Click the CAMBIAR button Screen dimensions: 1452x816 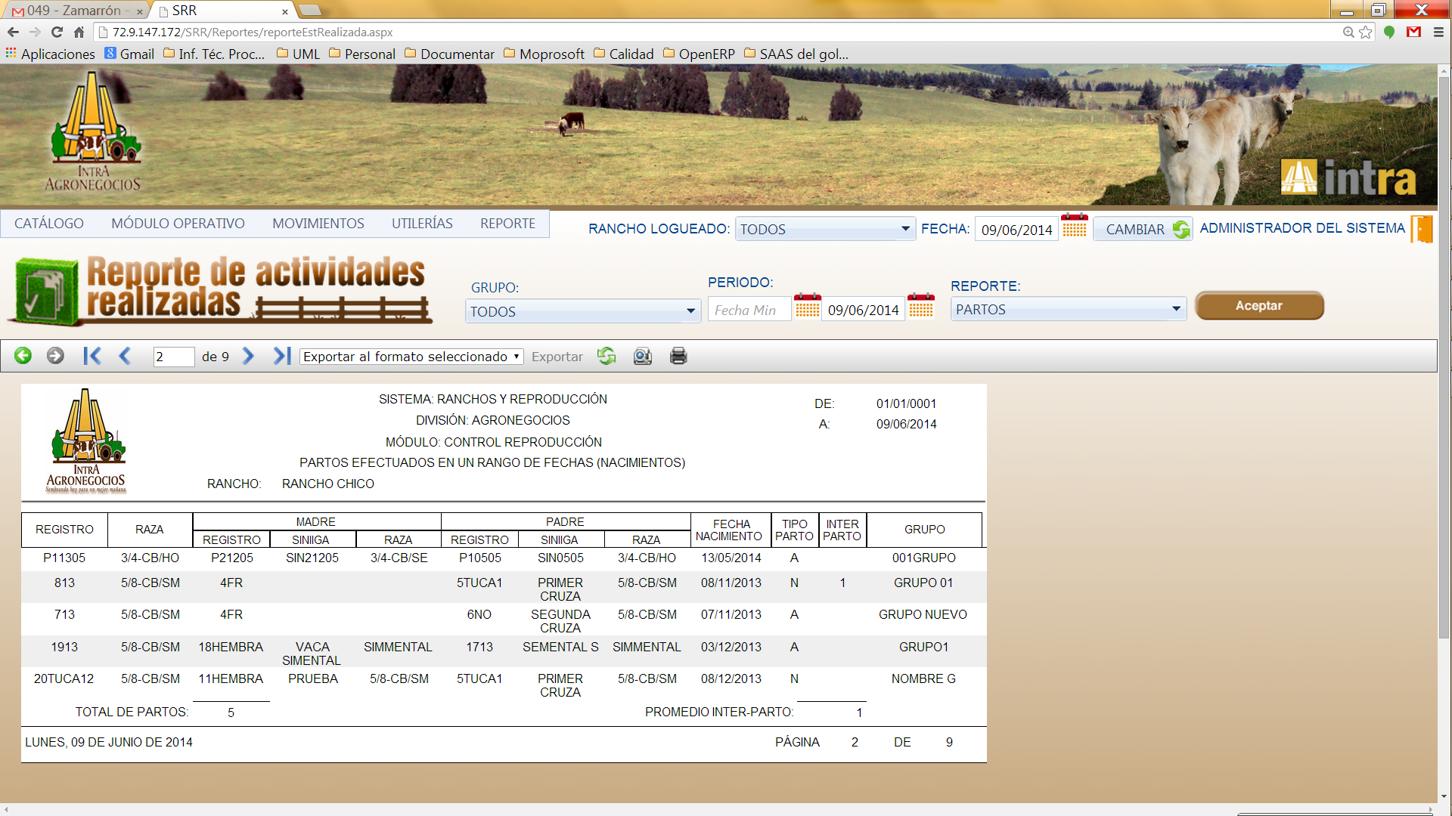(x=1143, y=229)
